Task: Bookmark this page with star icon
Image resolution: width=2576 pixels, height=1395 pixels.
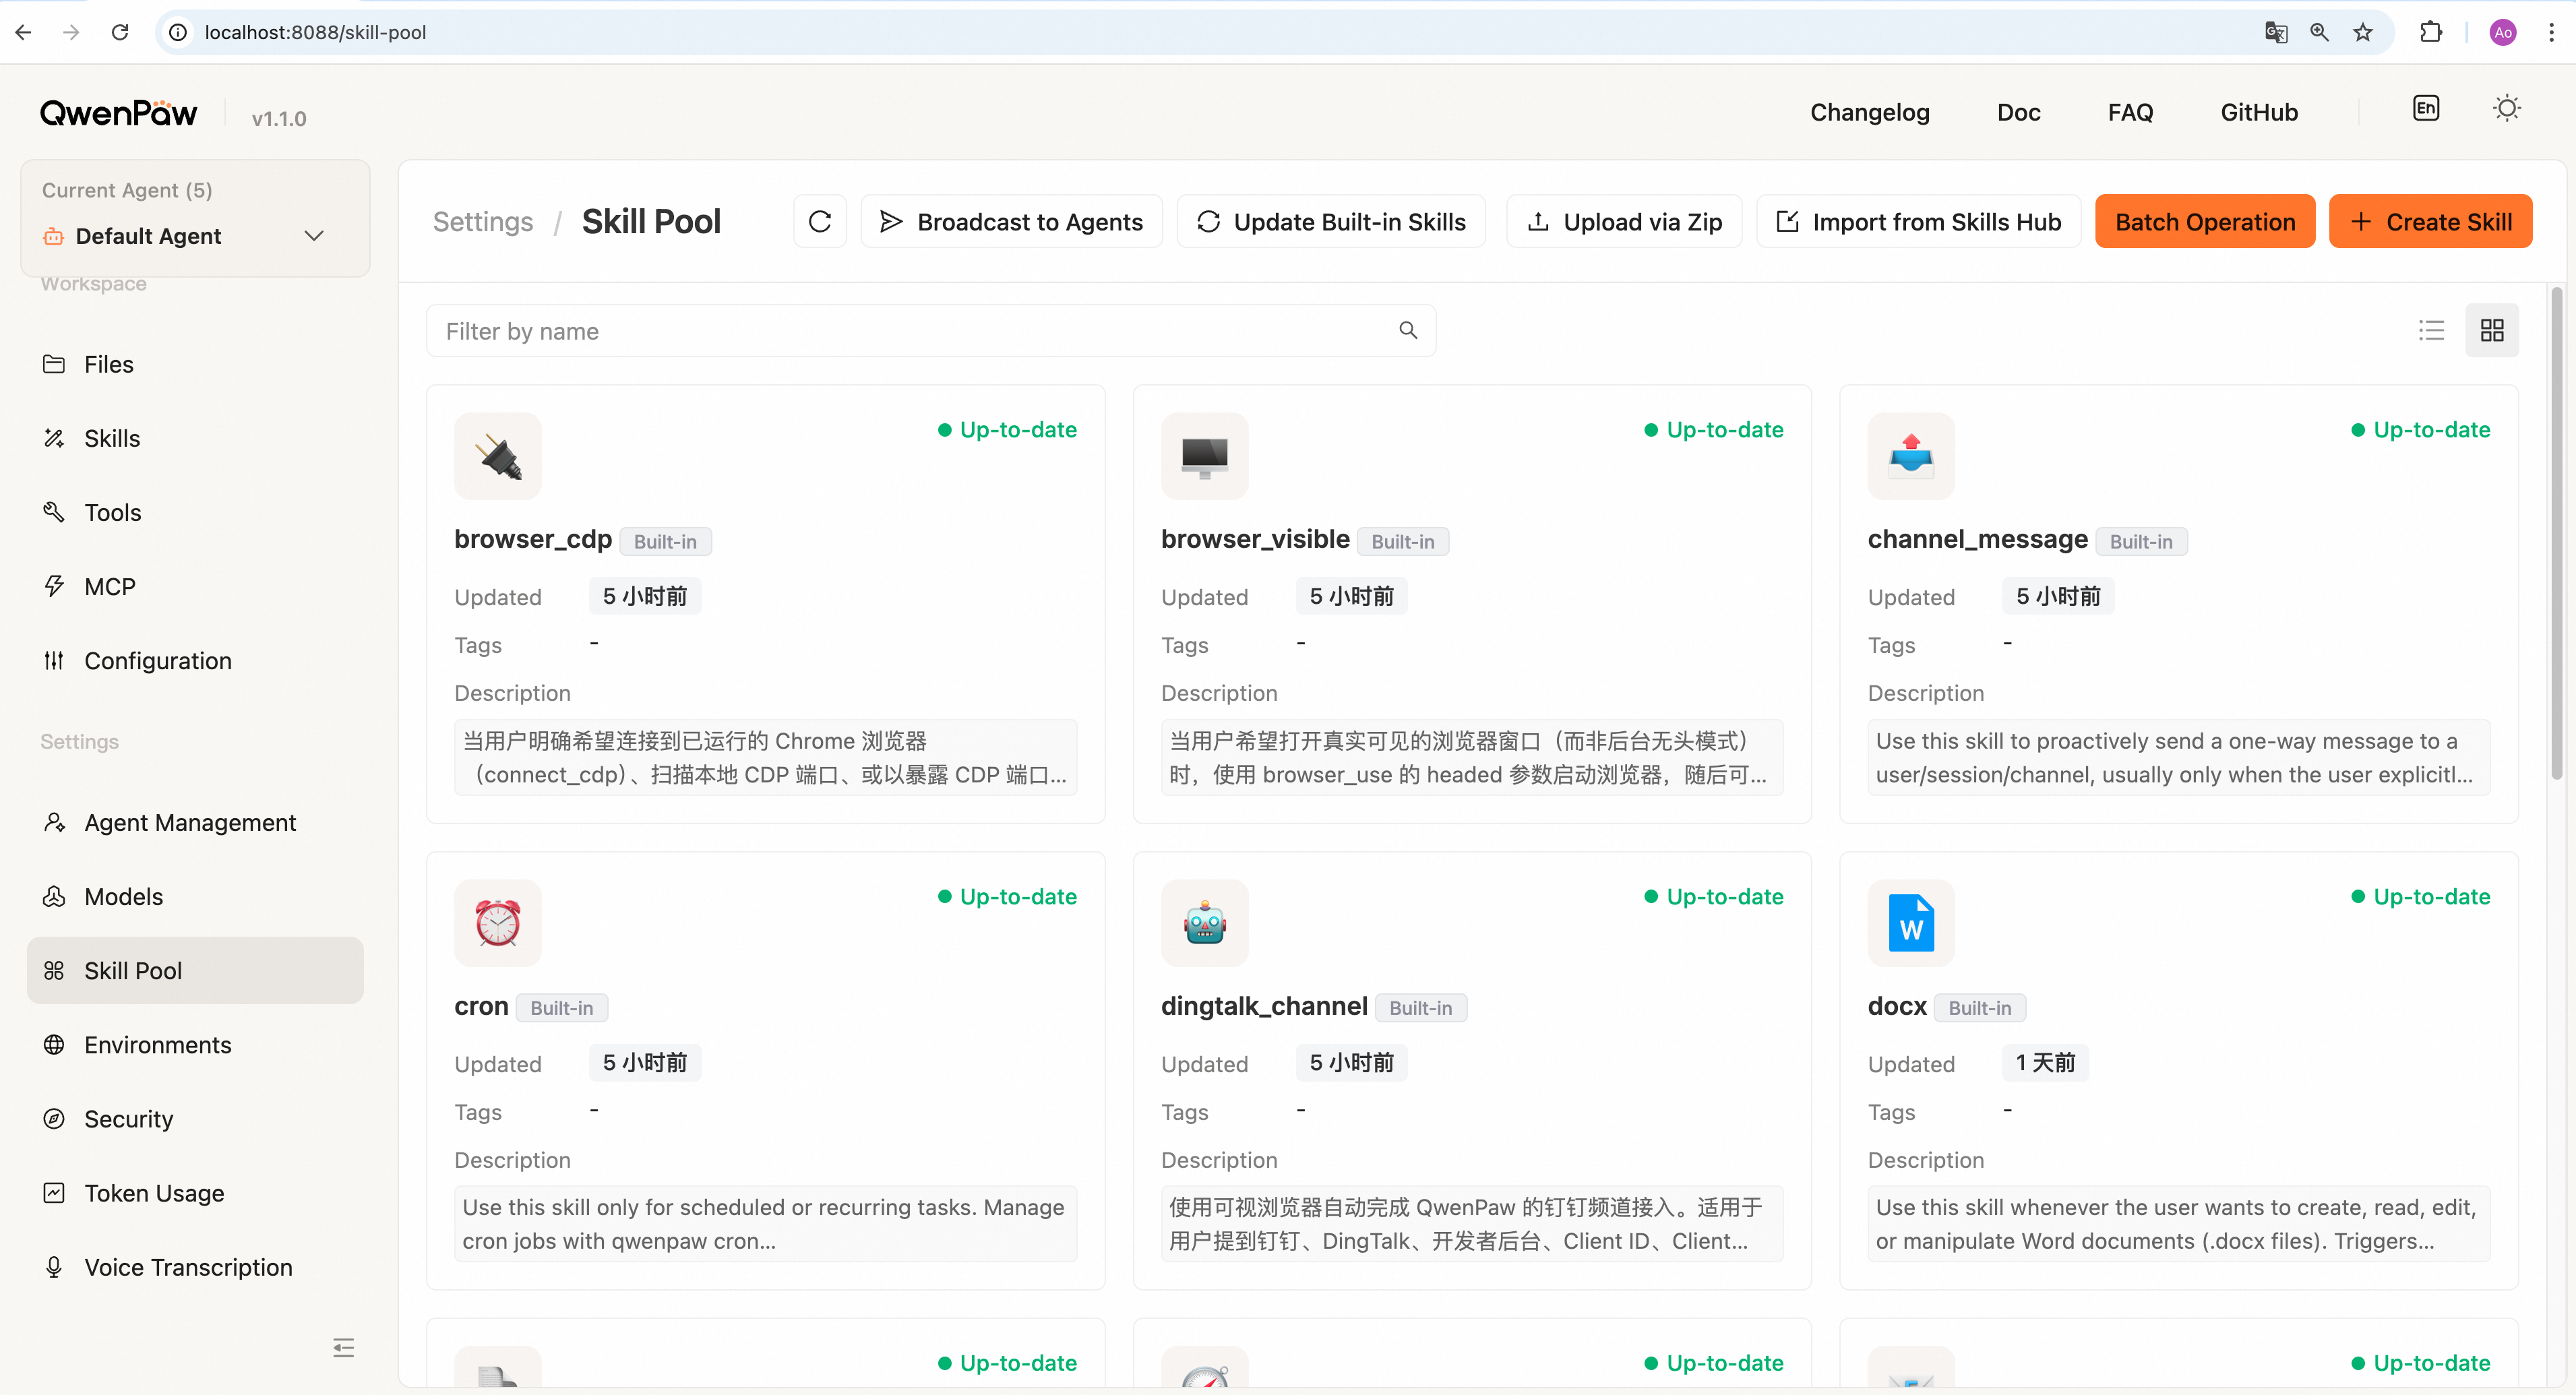Action: click(2363, 32)
